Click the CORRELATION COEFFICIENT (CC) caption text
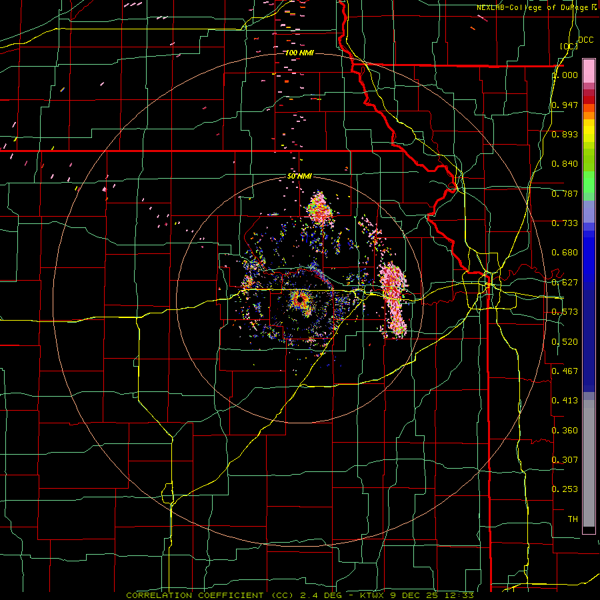Screen dimensions: 600x600 point(210,595)
